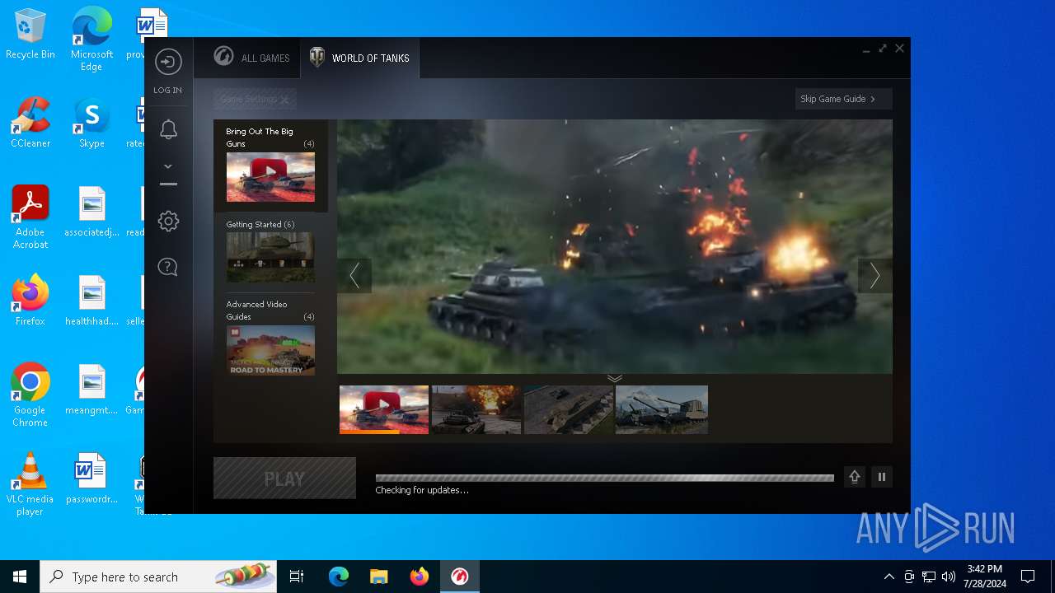Select third carousel thumbnail

click(x=569, y=409)
